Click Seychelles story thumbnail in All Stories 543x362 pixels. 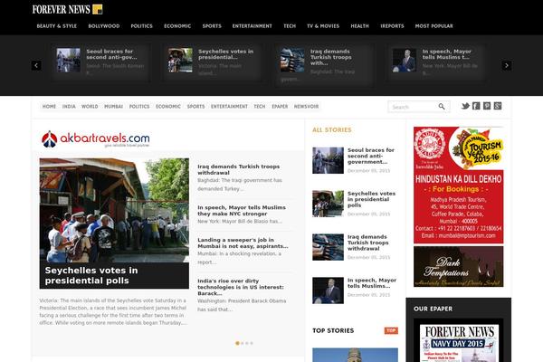coord(328,204)
